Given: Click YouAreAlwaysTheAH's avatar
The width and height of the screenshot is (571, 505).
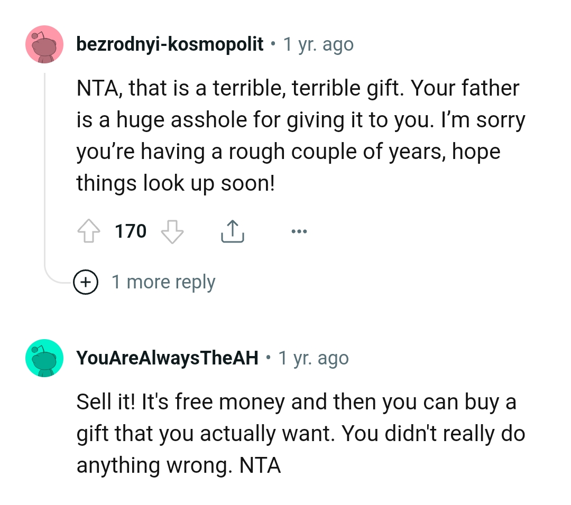Looking at the screenshot, I should 44,358.
